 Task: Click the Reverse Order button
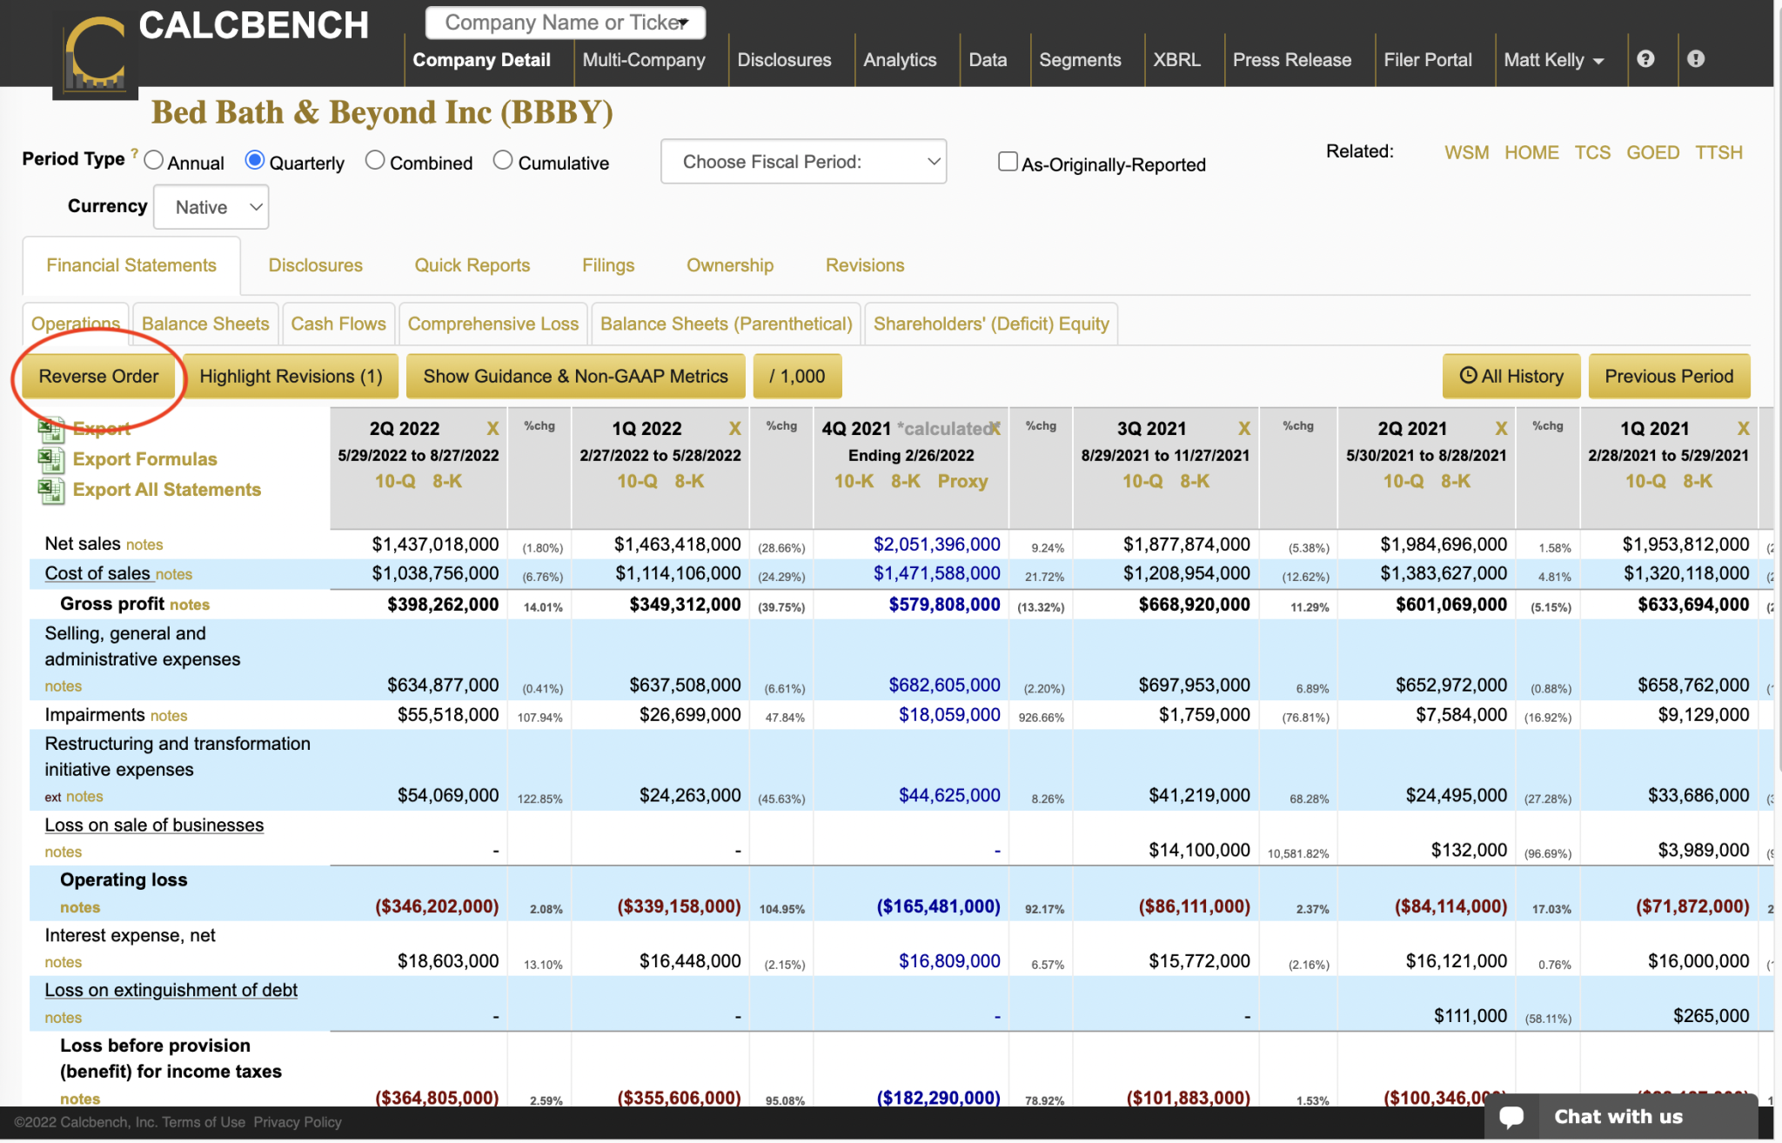pos(98,377)
